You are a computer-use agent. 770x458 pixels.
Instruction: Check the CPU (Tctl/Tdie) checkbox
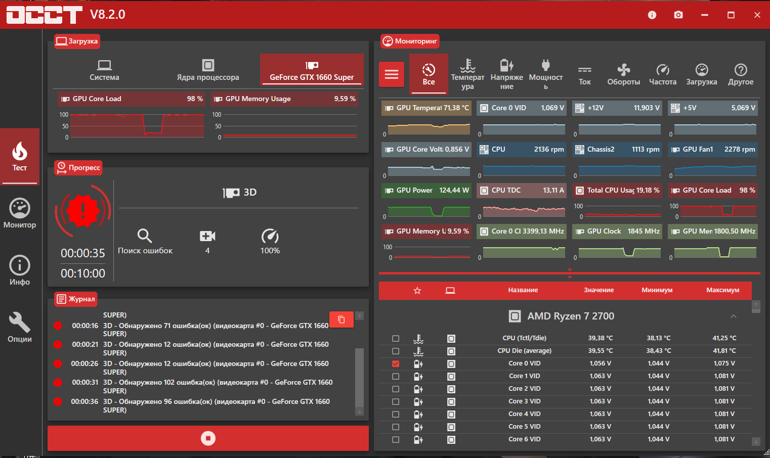[396, 339]
